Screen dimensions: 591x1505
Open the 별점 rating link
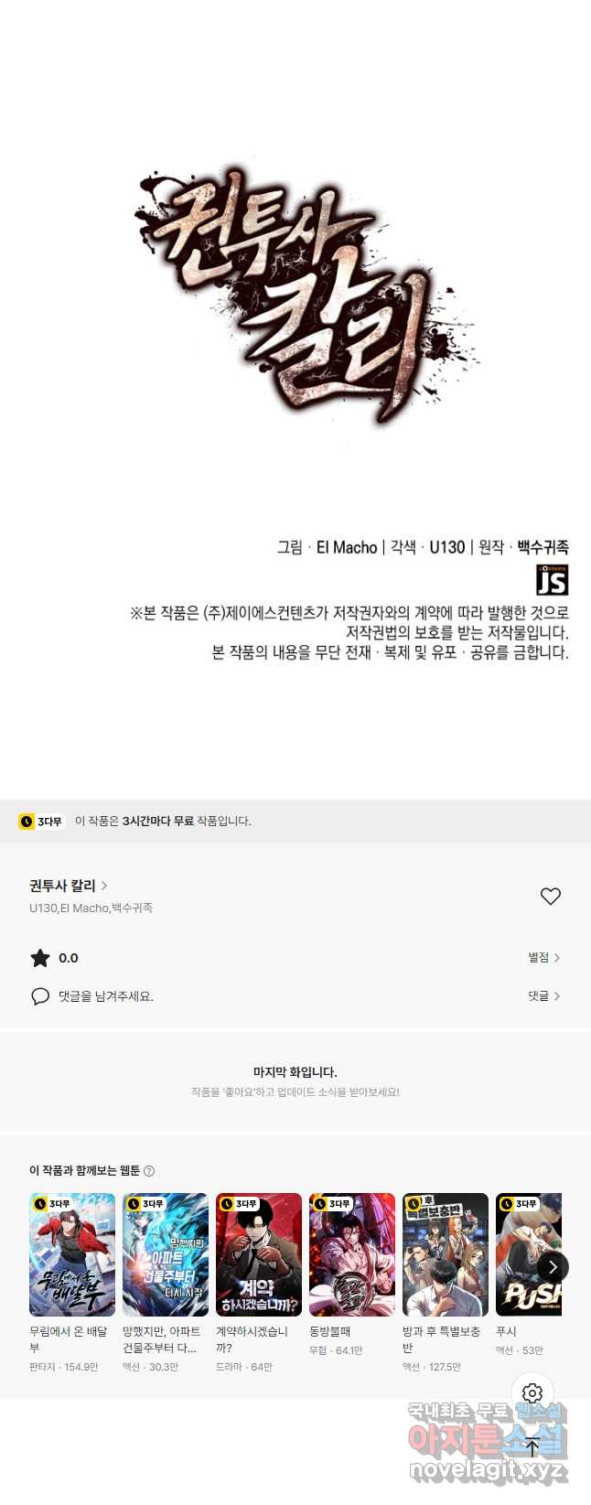(543, 958)
